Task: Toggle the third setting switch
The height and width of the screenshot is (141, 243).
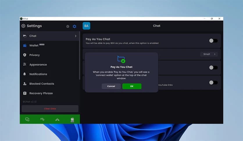Action: point(213,68)
